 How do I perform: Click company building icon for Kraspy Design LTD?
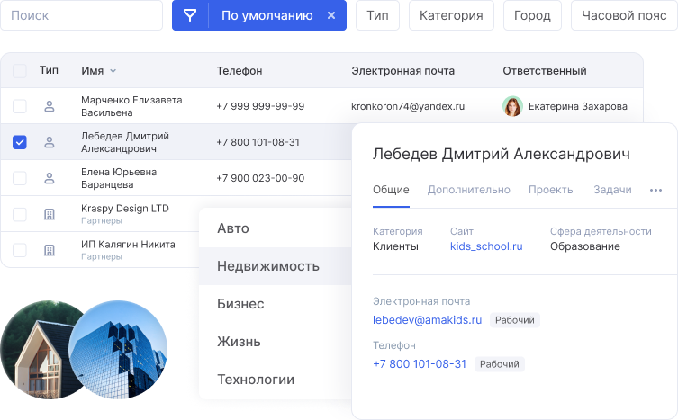coord(50,214)
